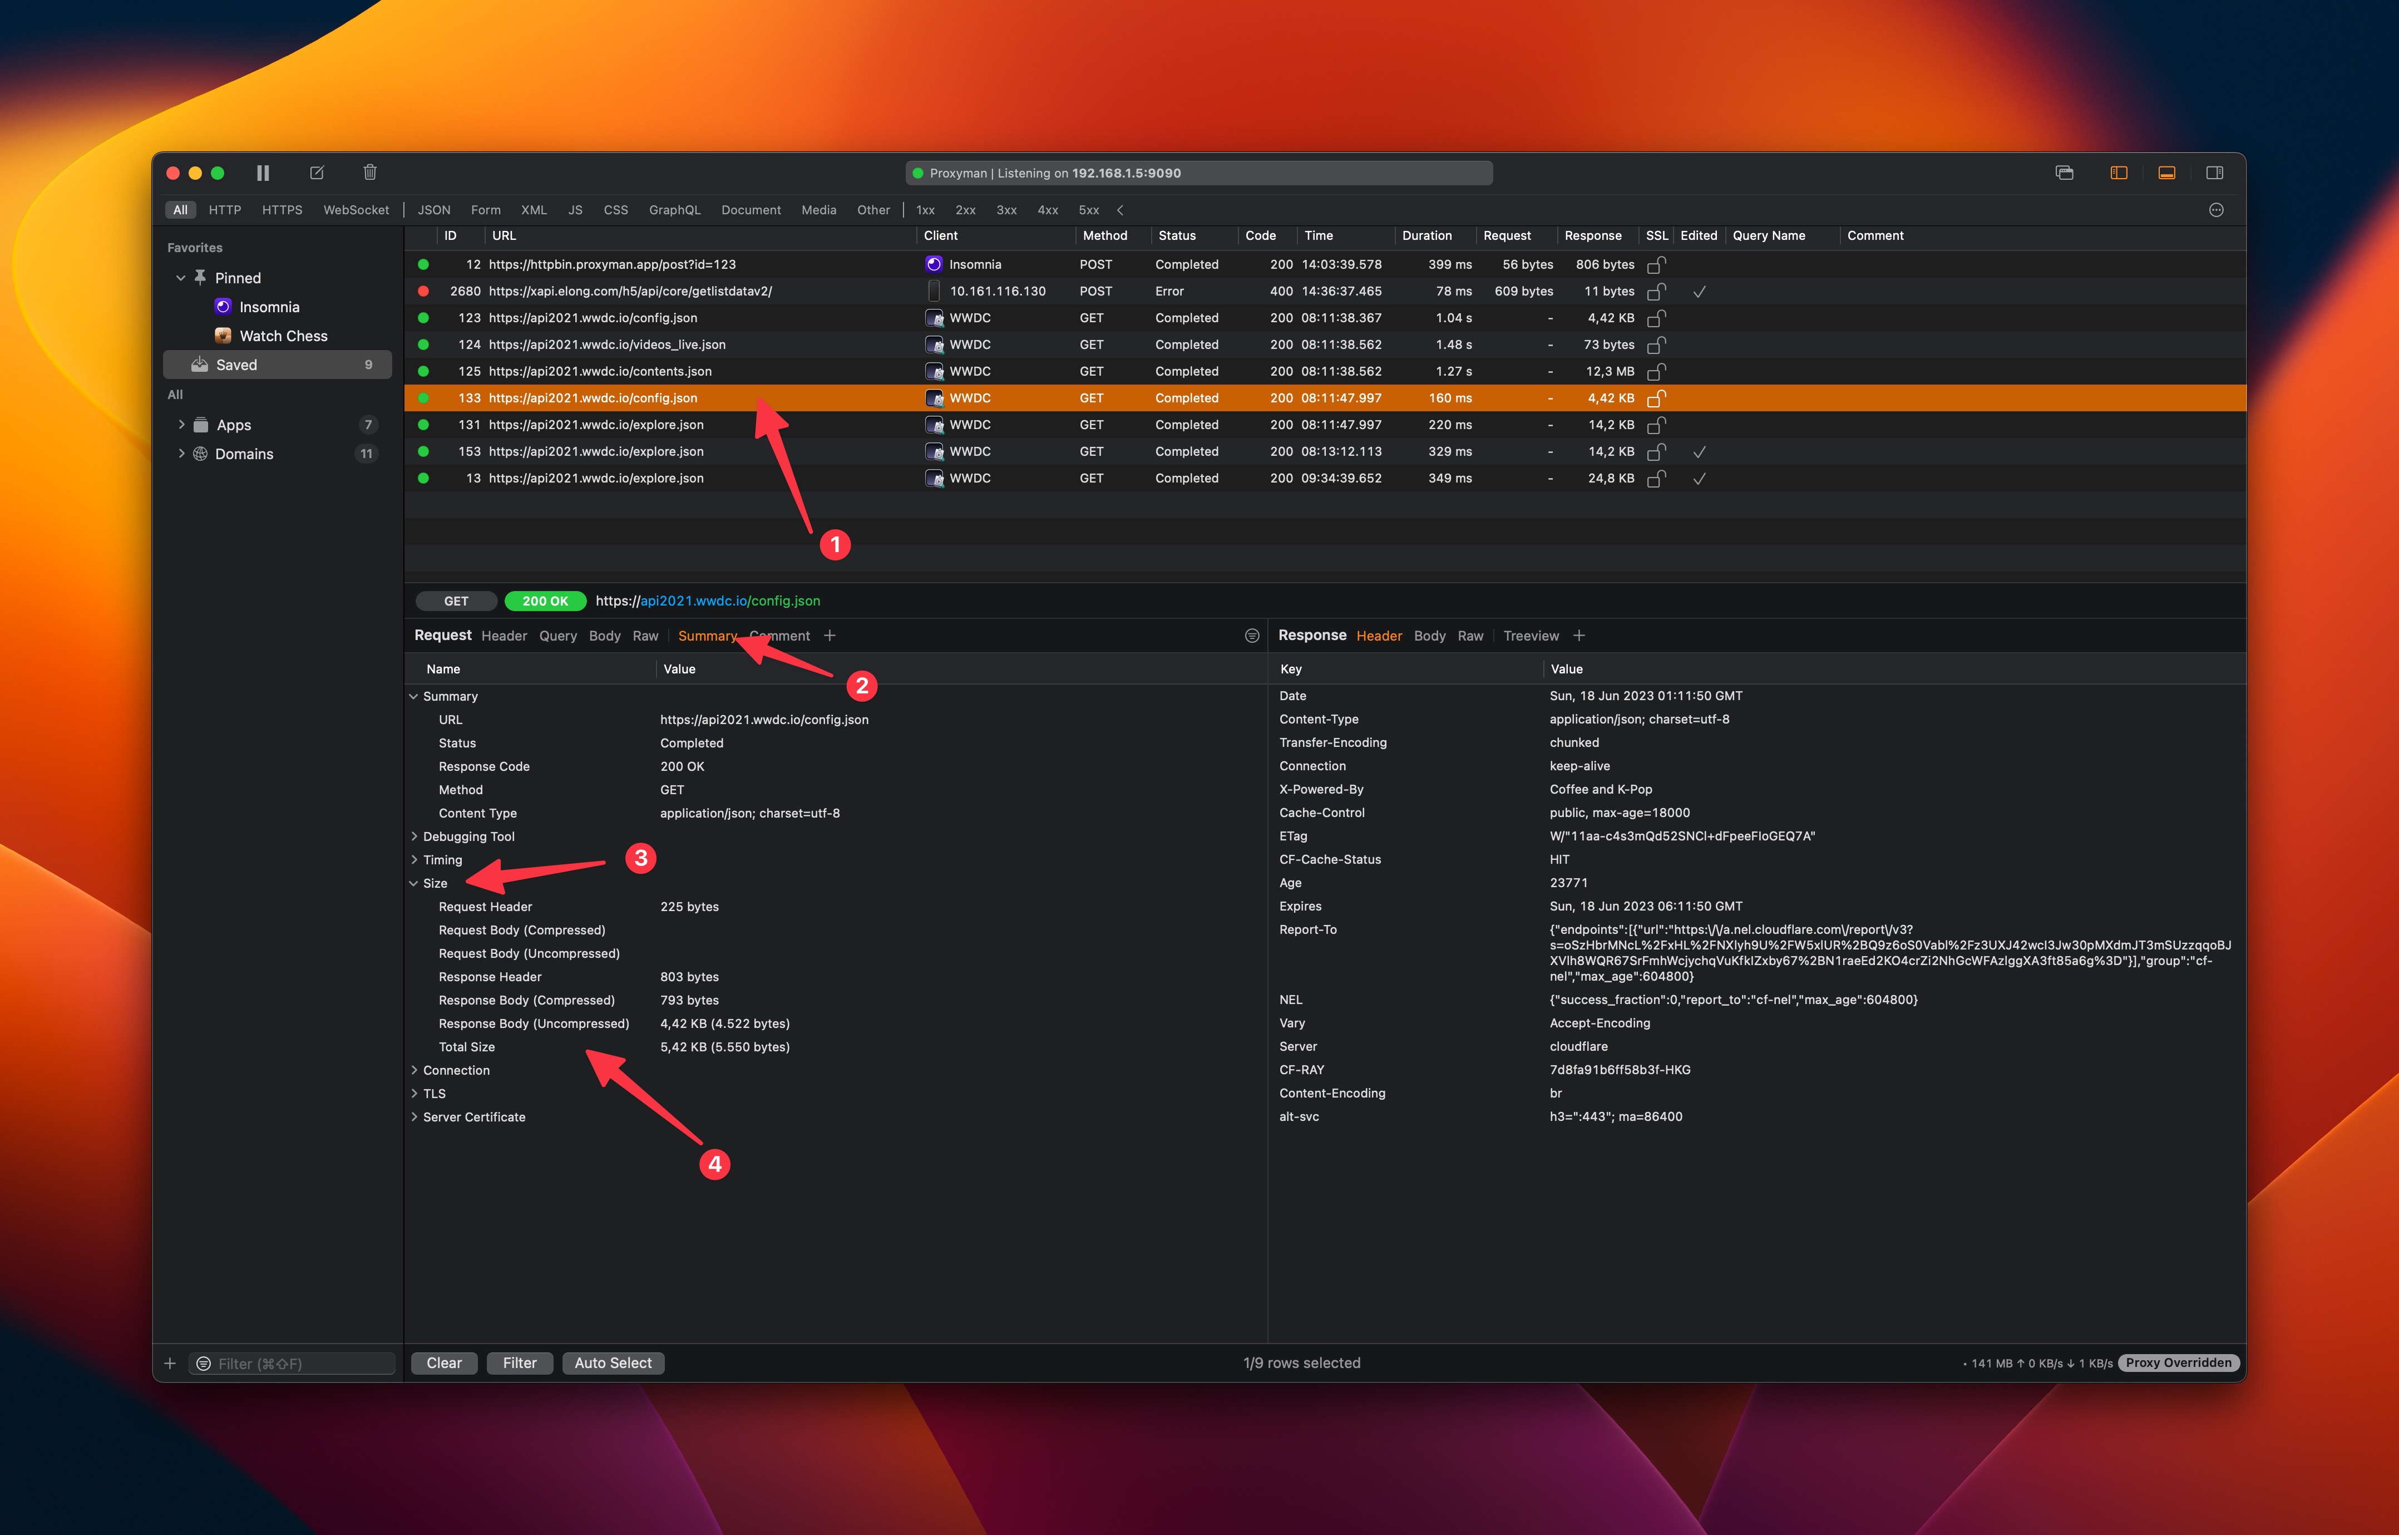
Task: Switch to the response Body tab
Action: 1429,636
